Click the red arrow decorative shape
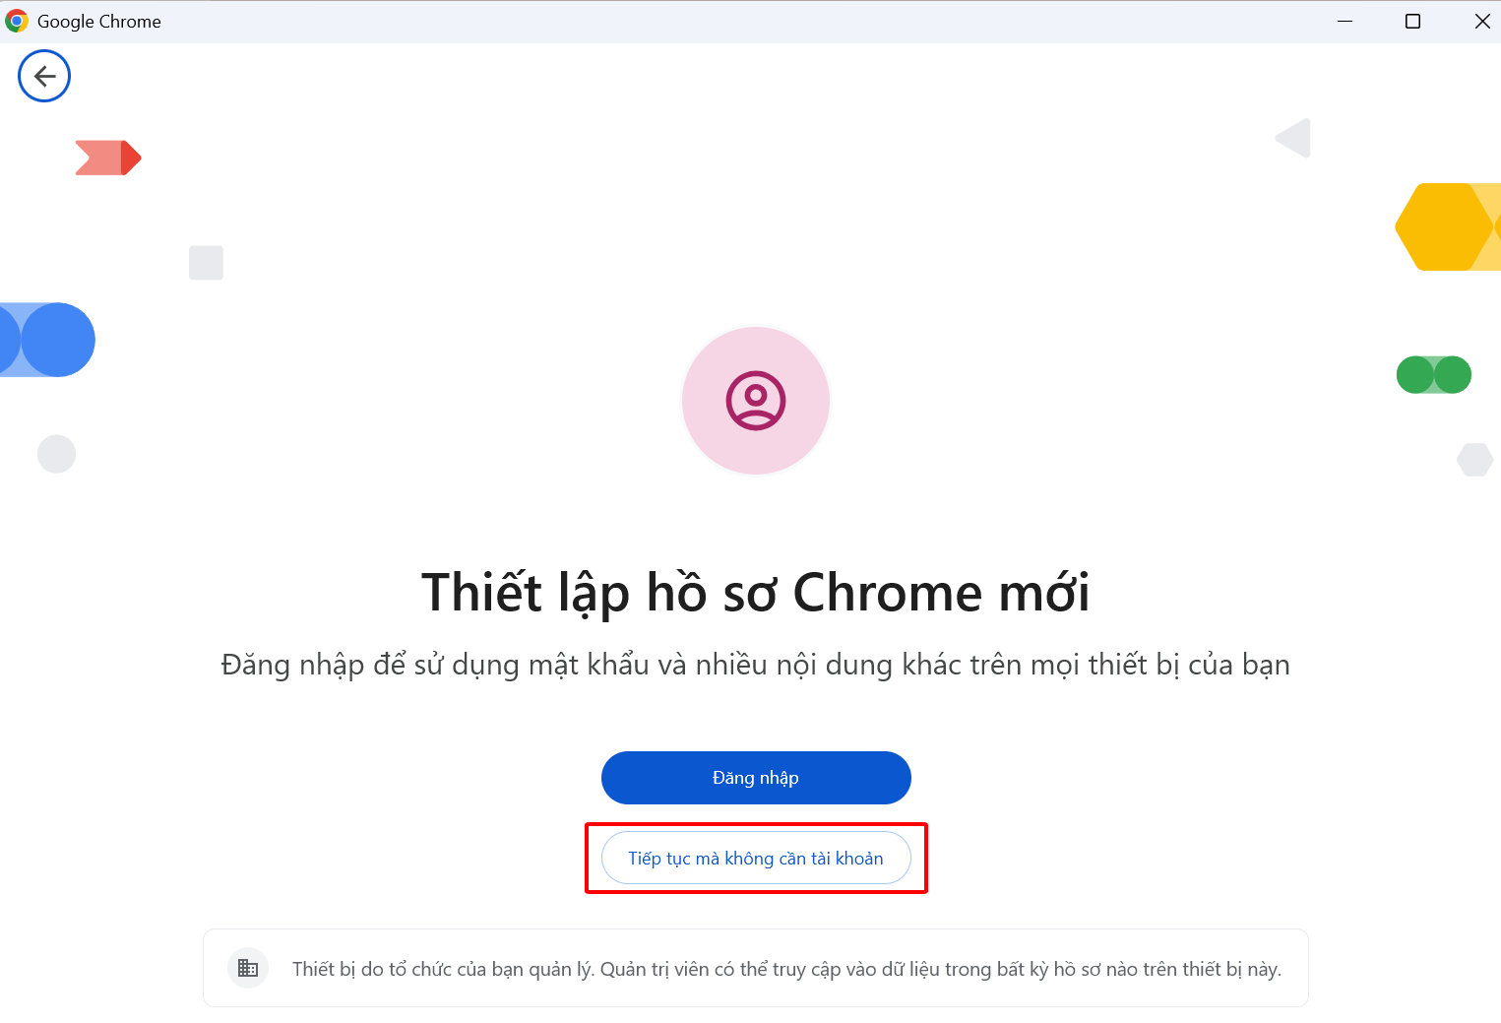Viewport: 1501px width, 1023px height. 108,158
